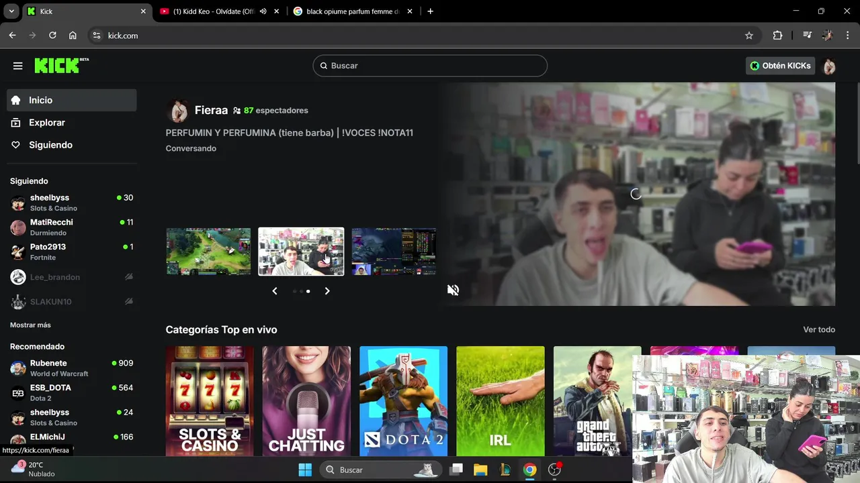This screenshot has width=860, height=483.
Task: Open the Chrome profile avatar
Action: 827,36
